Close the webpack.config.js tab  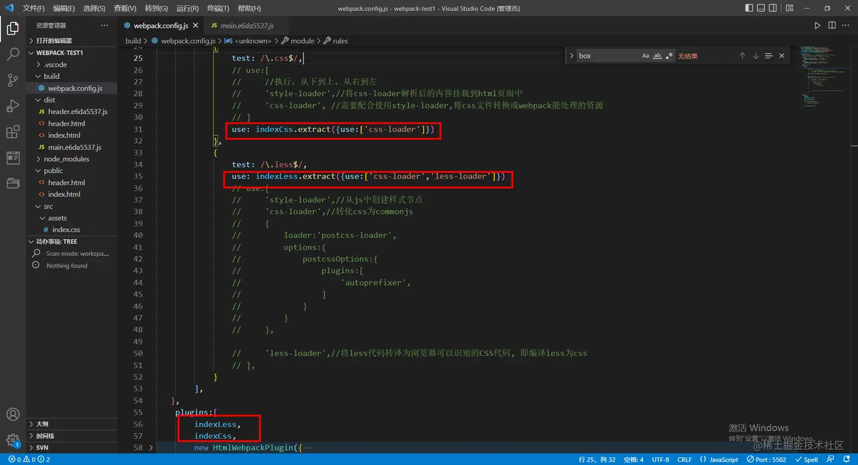[x=196, y=26]
